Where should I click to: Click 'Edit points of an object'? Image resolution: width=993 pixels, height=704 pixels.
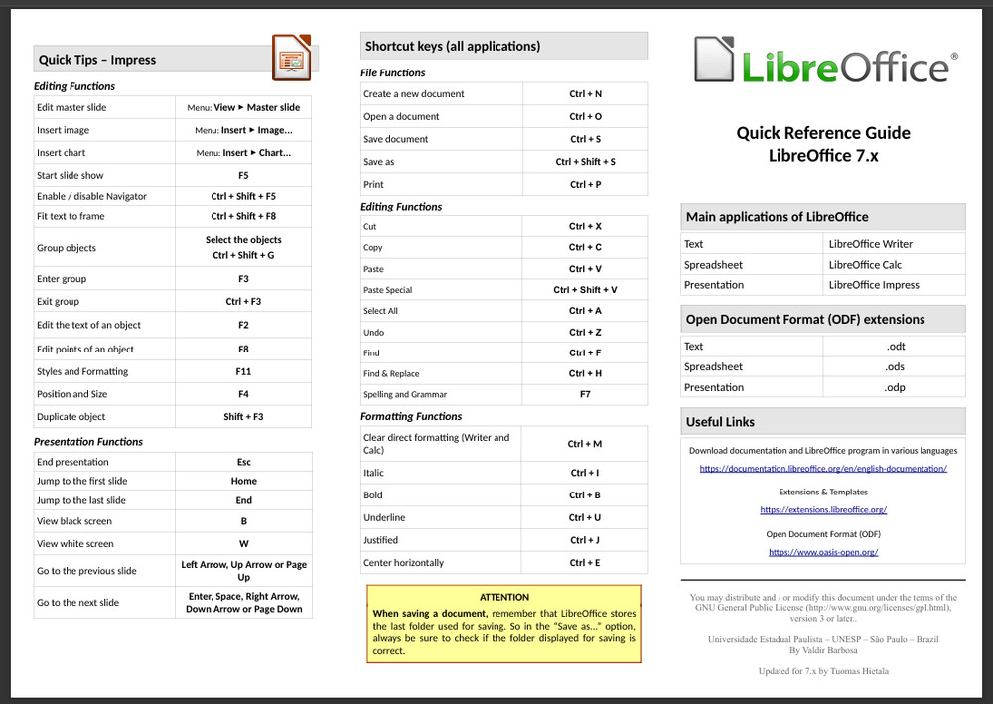tap(84, 349)
